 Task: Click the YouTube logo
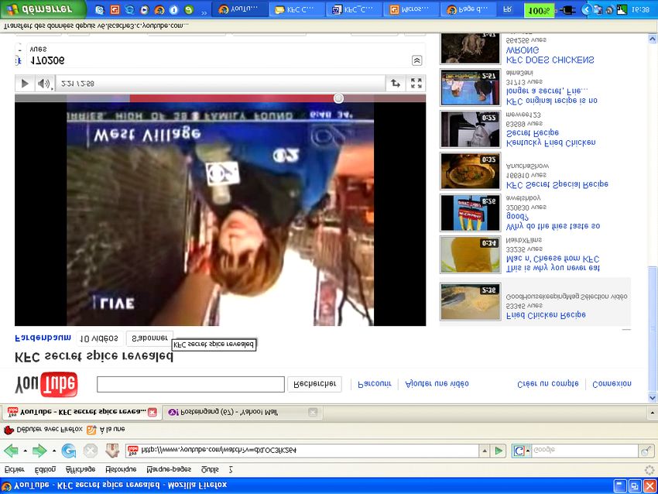coord(46,383)
